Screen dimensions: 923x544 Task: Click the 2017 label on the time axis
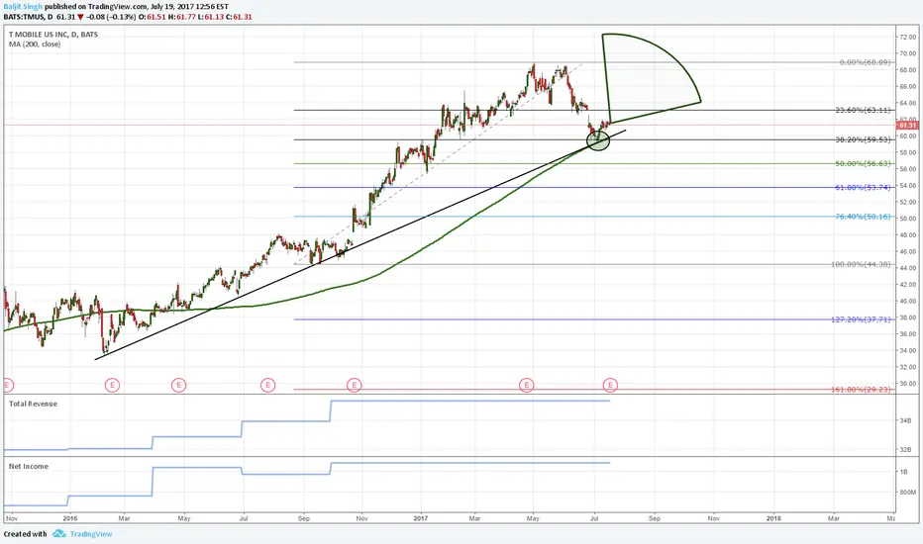(420, 518)
